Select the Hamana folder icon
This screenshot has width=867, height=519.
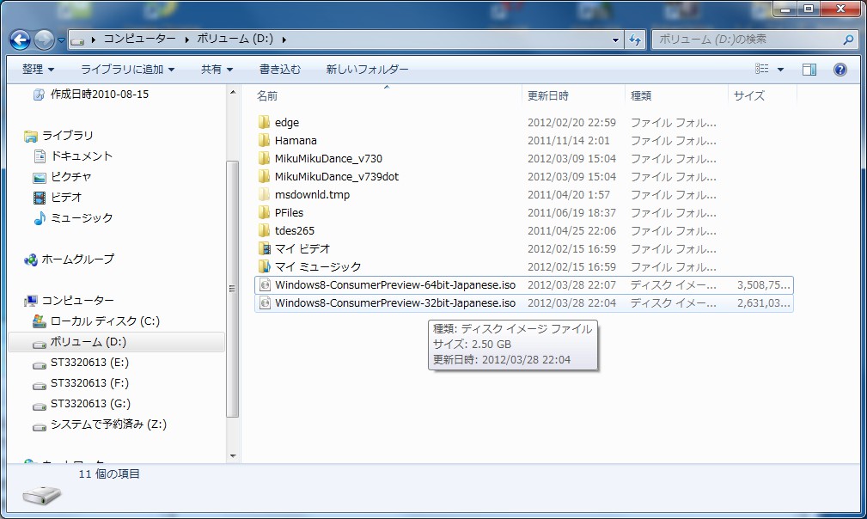click(265, 140)
